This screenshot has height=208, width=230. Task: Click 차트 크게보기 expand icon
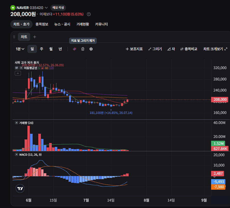[226, 49]
